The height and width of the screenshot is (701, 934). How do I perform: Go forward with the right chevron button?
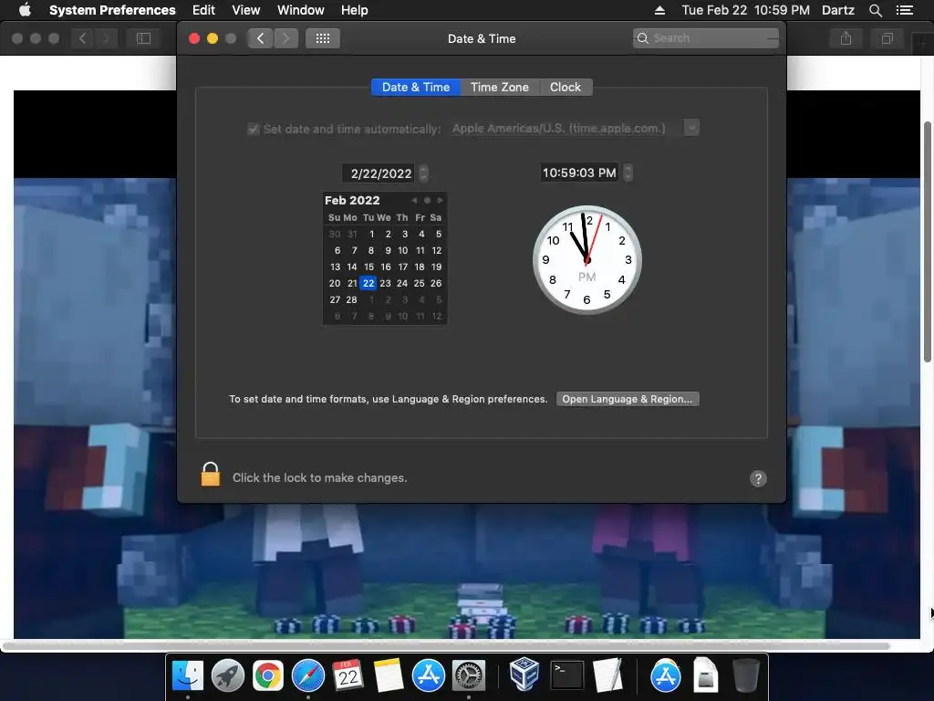(285, 38)
